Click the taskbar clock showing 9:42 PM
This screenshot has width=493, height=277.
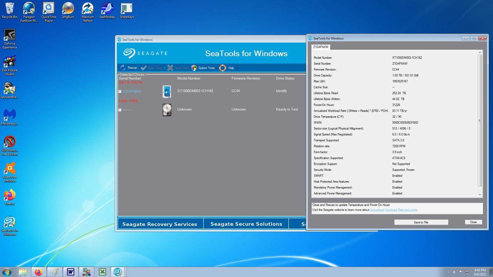(480, 272)
